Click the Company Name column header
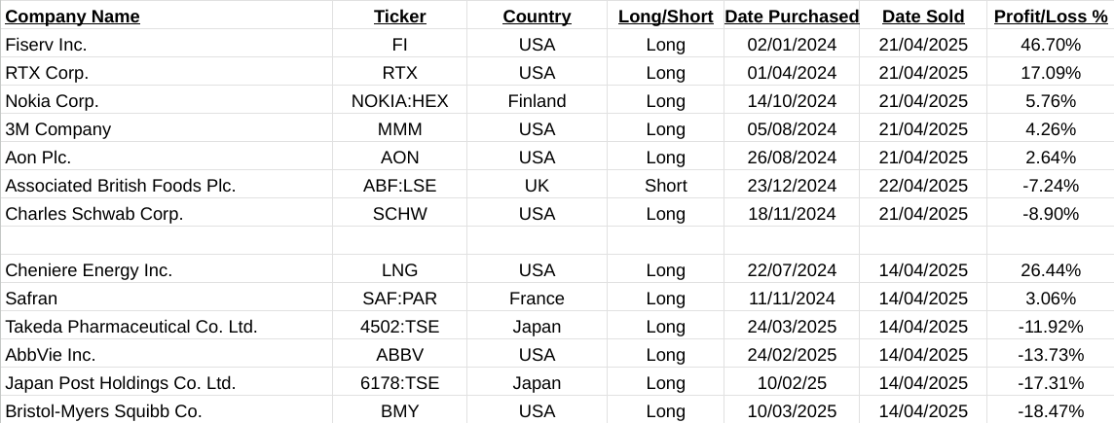Screen dimensions: 1114x423 [73, 17]
